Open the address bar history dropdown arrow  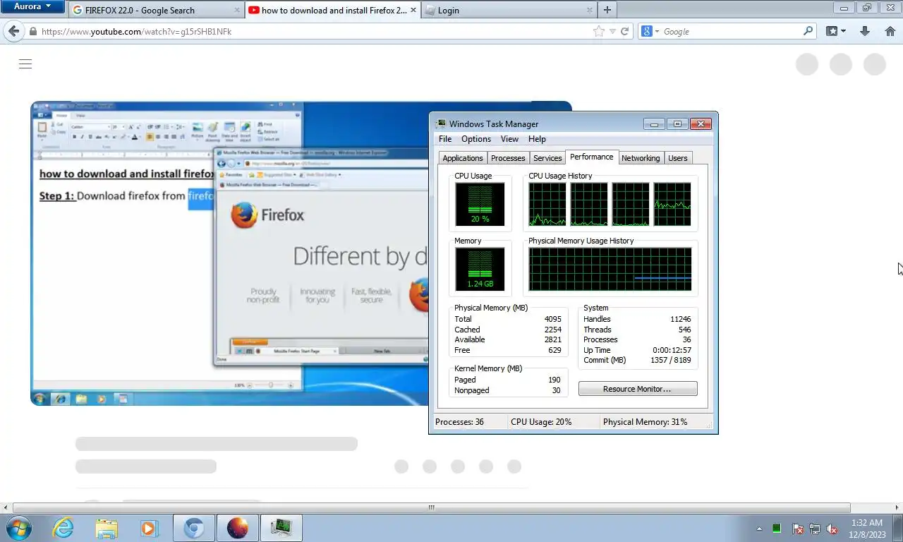point(612,32)
